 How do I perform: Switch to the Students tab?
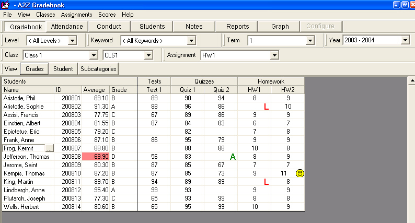tap(152, 27)
